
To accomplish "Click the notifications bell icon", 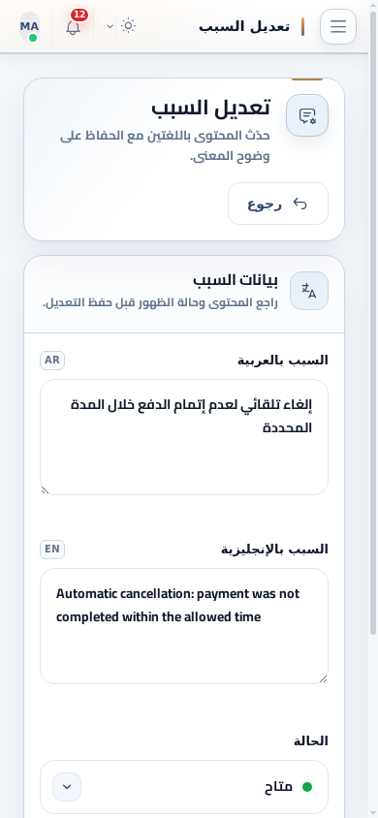I will tap(74, 27).
